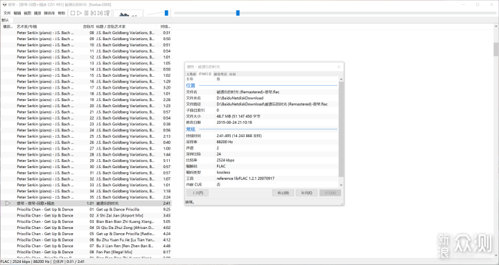Click the main window vertical scrollbar thumb
This screenshot has width=499, height=265.
coord(496,49)
